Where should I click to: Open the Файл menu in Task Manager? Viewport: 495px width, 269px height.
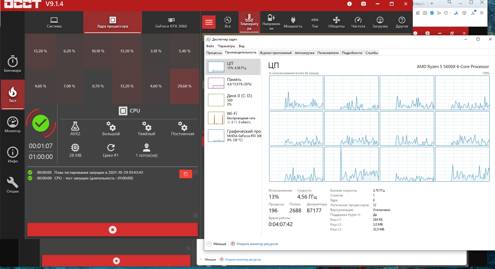click(210, 46)
